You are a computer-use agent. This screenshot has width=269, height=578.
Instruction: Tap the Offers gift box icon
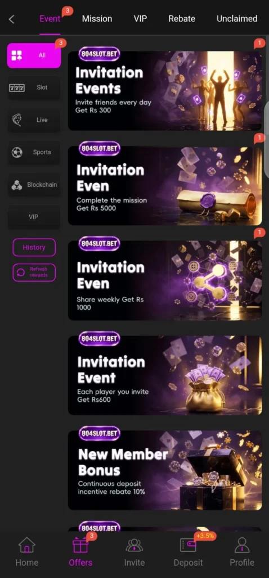click(x=80, y=546)
